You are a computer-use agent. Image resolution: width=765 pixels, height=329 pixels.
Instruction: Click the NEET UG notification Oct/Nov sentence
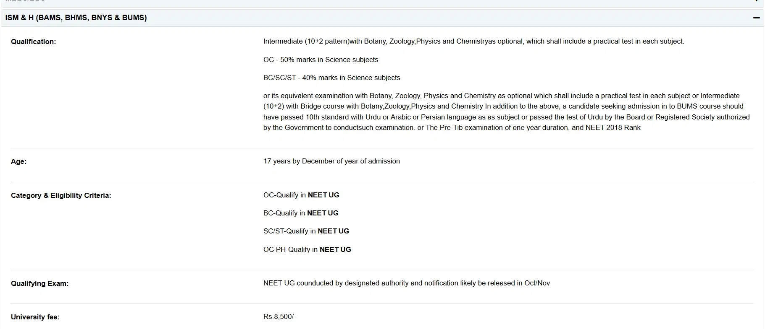click(x=406, y=283)
